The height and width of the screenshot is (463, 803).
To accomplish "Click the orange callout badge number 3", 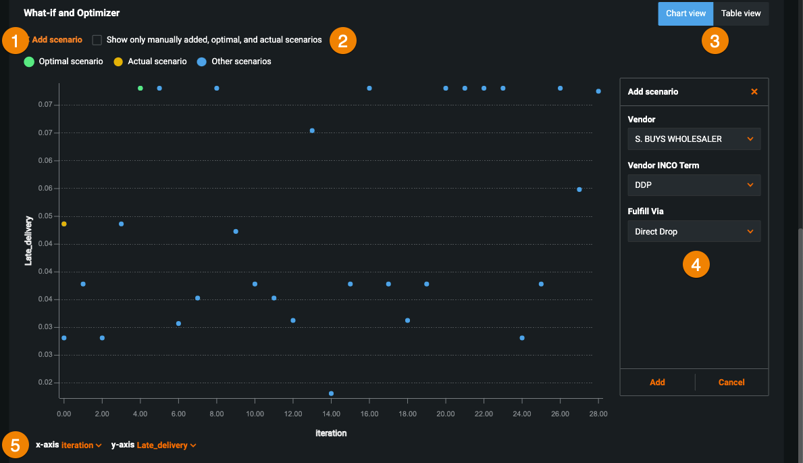I will 715,41.
